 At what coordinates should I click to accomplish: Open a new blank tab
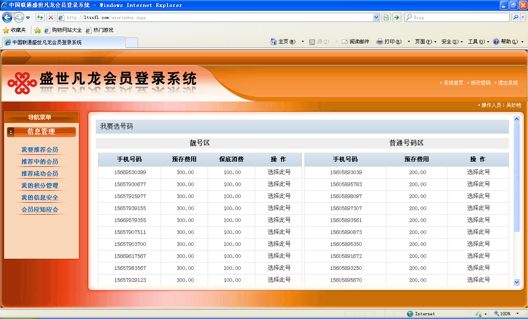pyautogui.click(x=132, y=43)
